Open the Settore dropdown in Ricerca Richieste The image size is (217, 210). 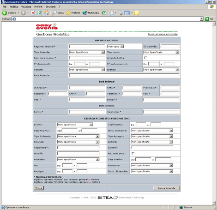(x=152, y=142)
